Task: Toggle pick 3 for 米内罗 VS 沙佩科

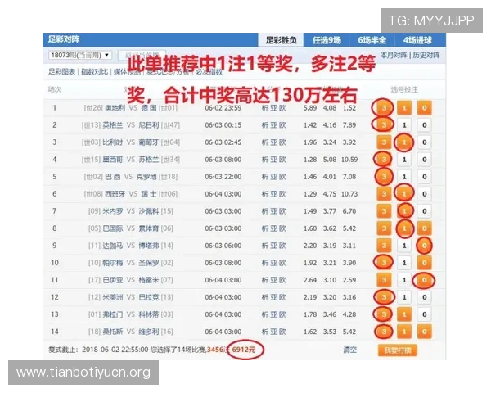Action: click(x=384, y=211)
